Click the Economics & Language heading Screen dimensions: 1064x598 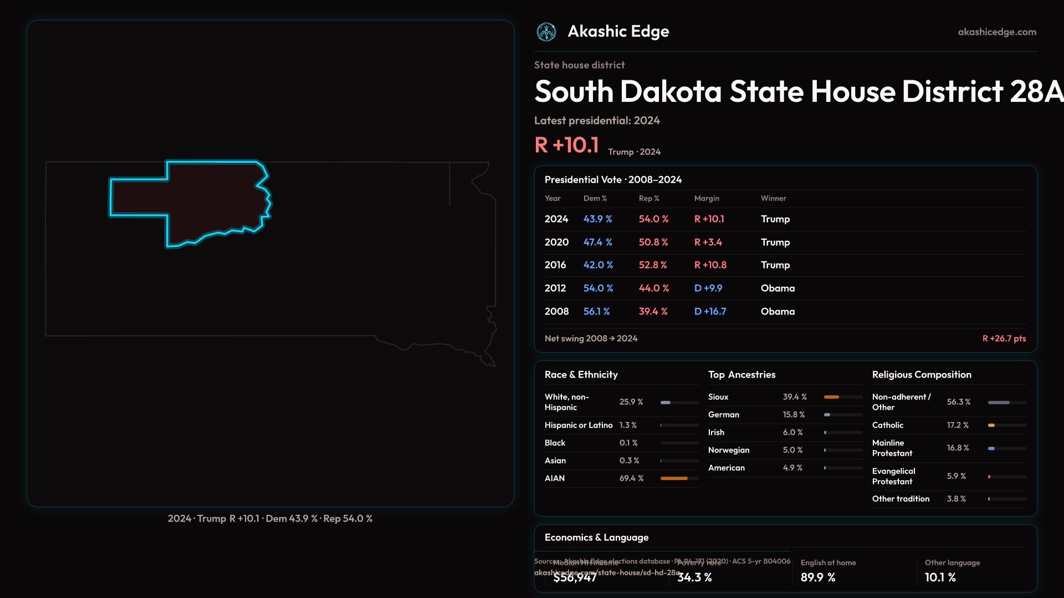(596, 538)
